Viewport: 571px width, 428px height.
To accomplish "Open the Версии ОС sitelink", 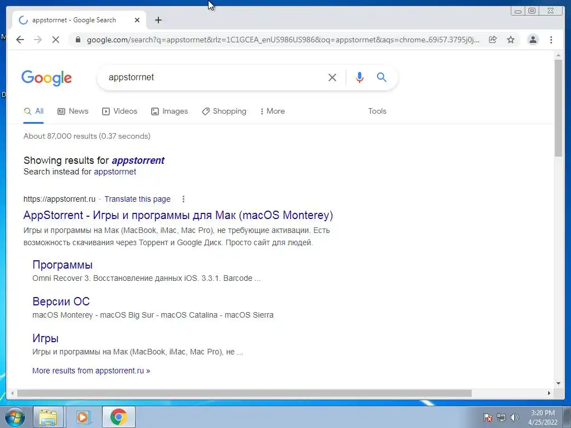I will (61, 301).
